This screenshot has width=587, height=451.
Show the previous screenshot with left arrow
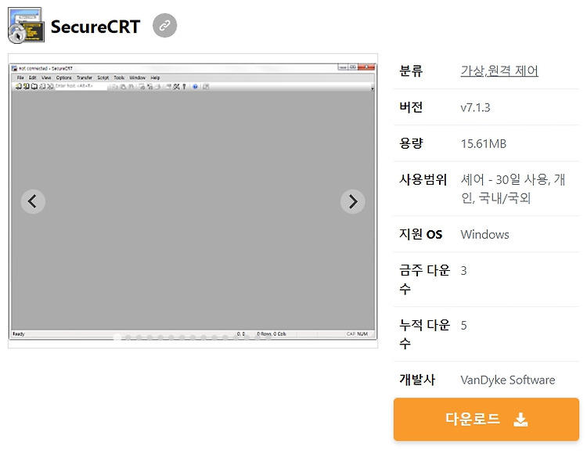[33, 201]
